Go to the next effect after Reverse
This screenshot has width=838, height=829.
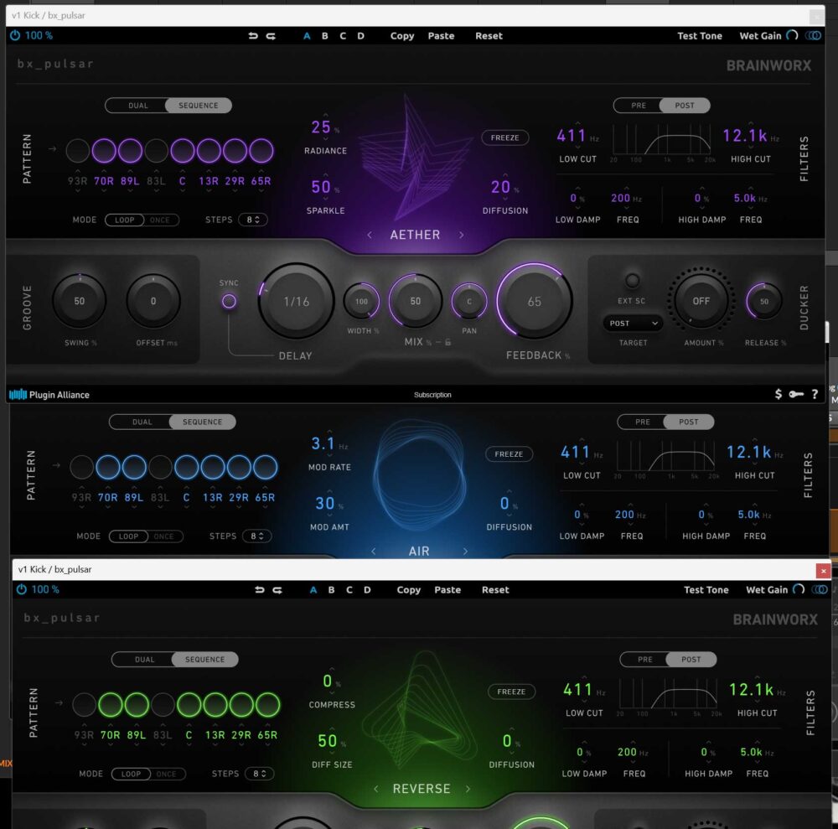click(468, 789)
